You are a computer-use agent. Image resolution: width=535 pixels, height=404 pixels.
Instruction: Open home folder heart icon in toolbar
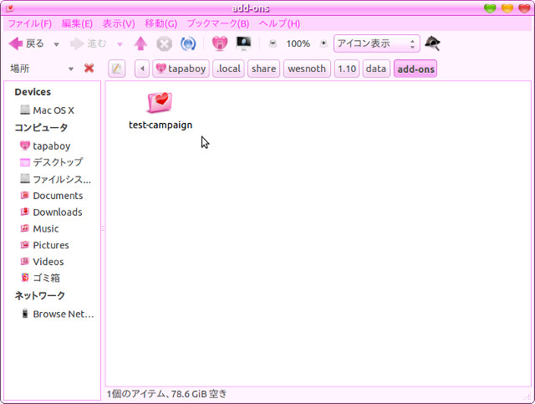220,43
